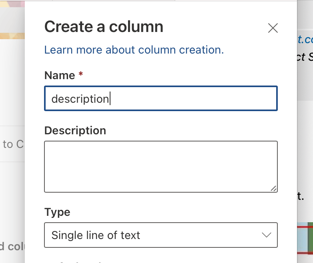
Task: Expand the Type chevron arrow
Action: (266, 235)
